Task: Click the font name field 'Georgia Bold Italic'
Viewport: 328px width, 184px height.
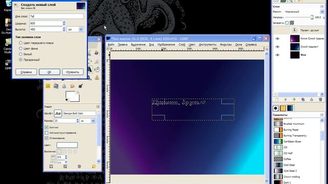Action: [79, 113]
